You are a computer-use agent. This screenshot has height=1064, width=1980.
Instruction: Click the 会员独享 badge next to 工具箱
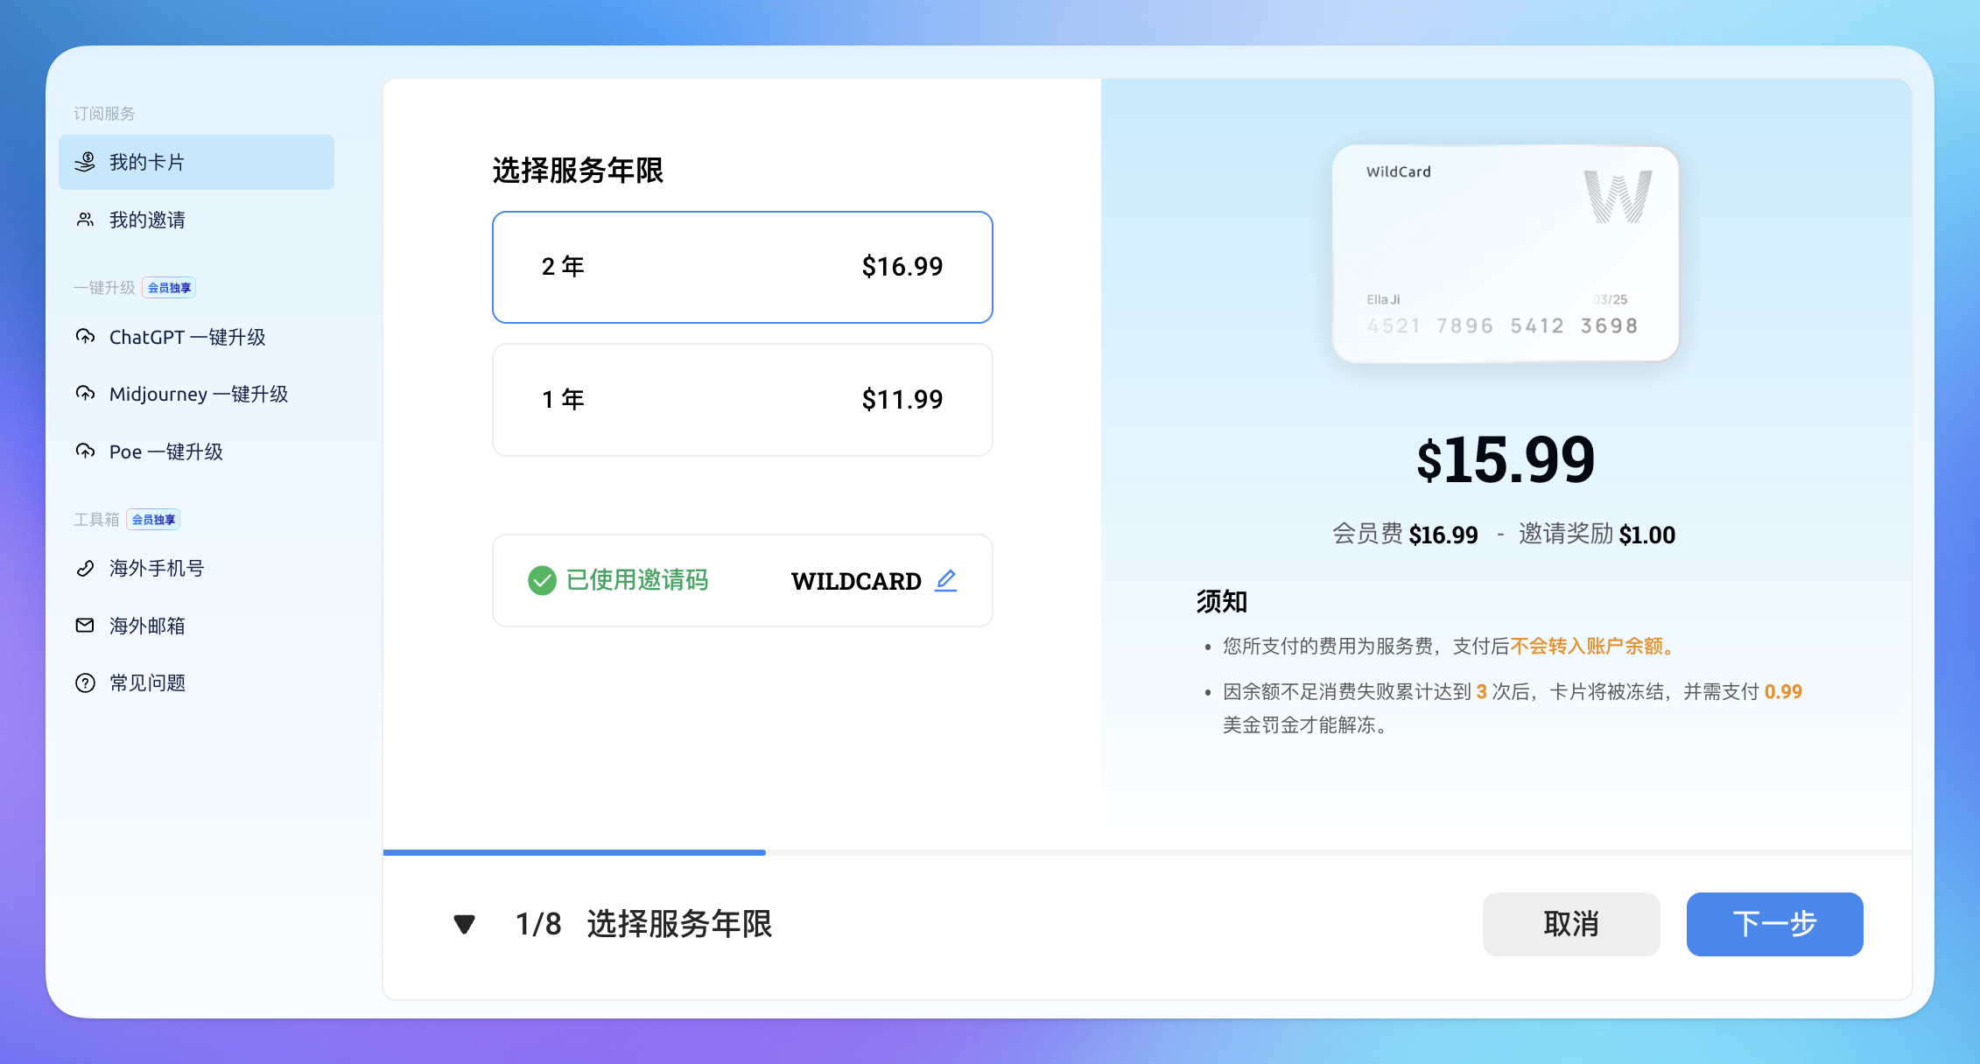[x=153, y=520]
